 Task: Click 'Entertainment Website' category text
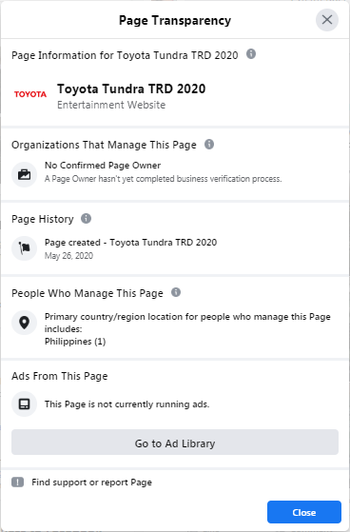coord(111,105)
